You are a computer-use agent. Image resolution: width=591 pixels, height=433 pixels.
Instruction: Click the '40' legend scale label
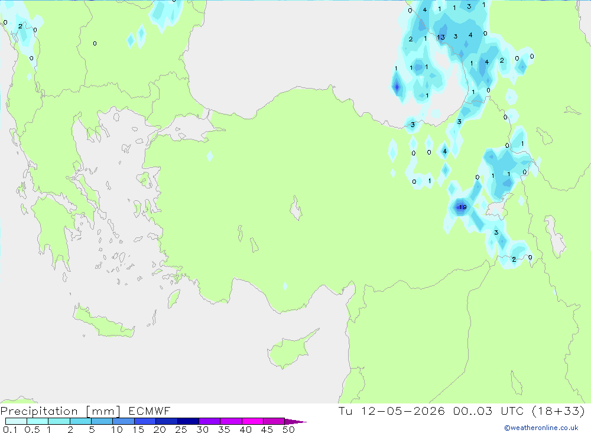tap(246, 429)
